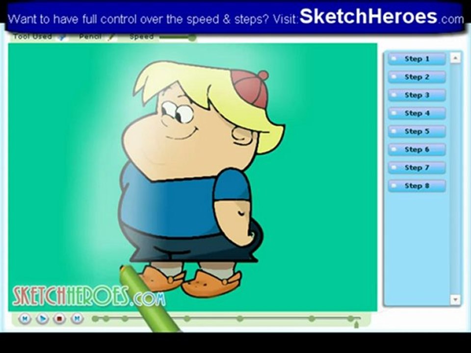The image size is (471, 353).
Task: Jump to Step 1 of the drawing
Action: point(417,59)
